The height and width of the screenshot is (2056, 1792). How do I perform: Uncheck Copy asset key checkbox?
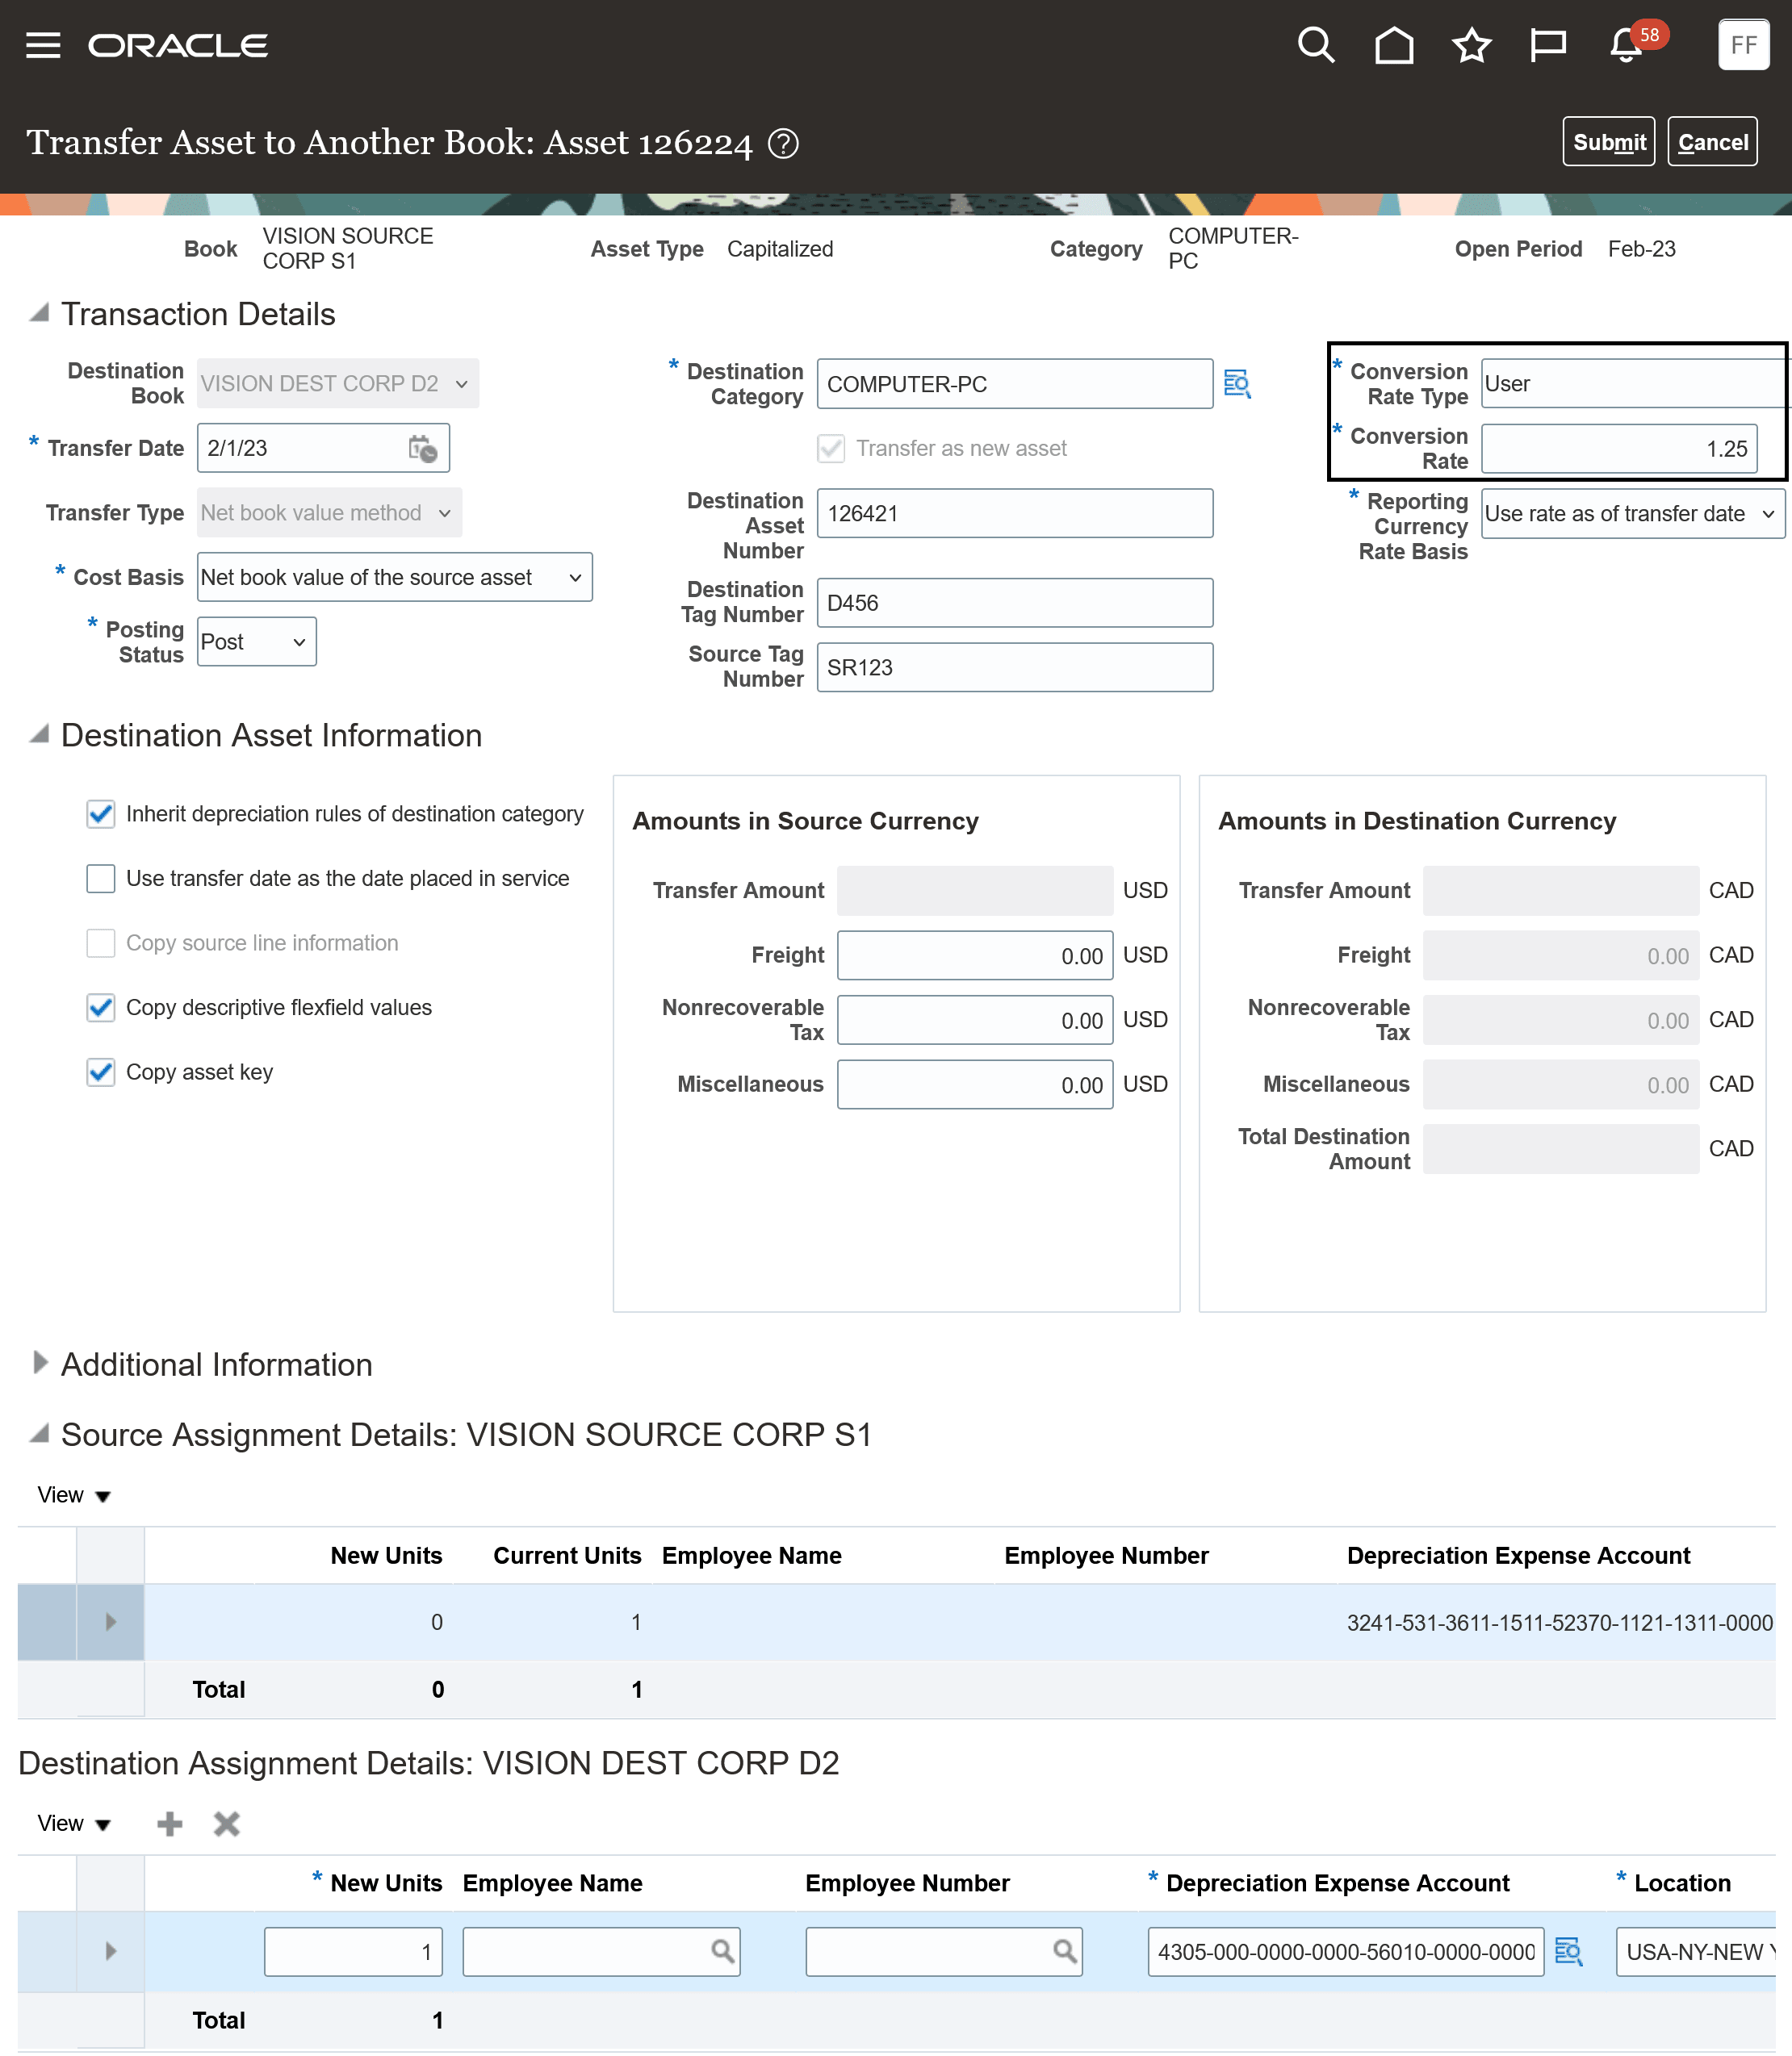101,1072
